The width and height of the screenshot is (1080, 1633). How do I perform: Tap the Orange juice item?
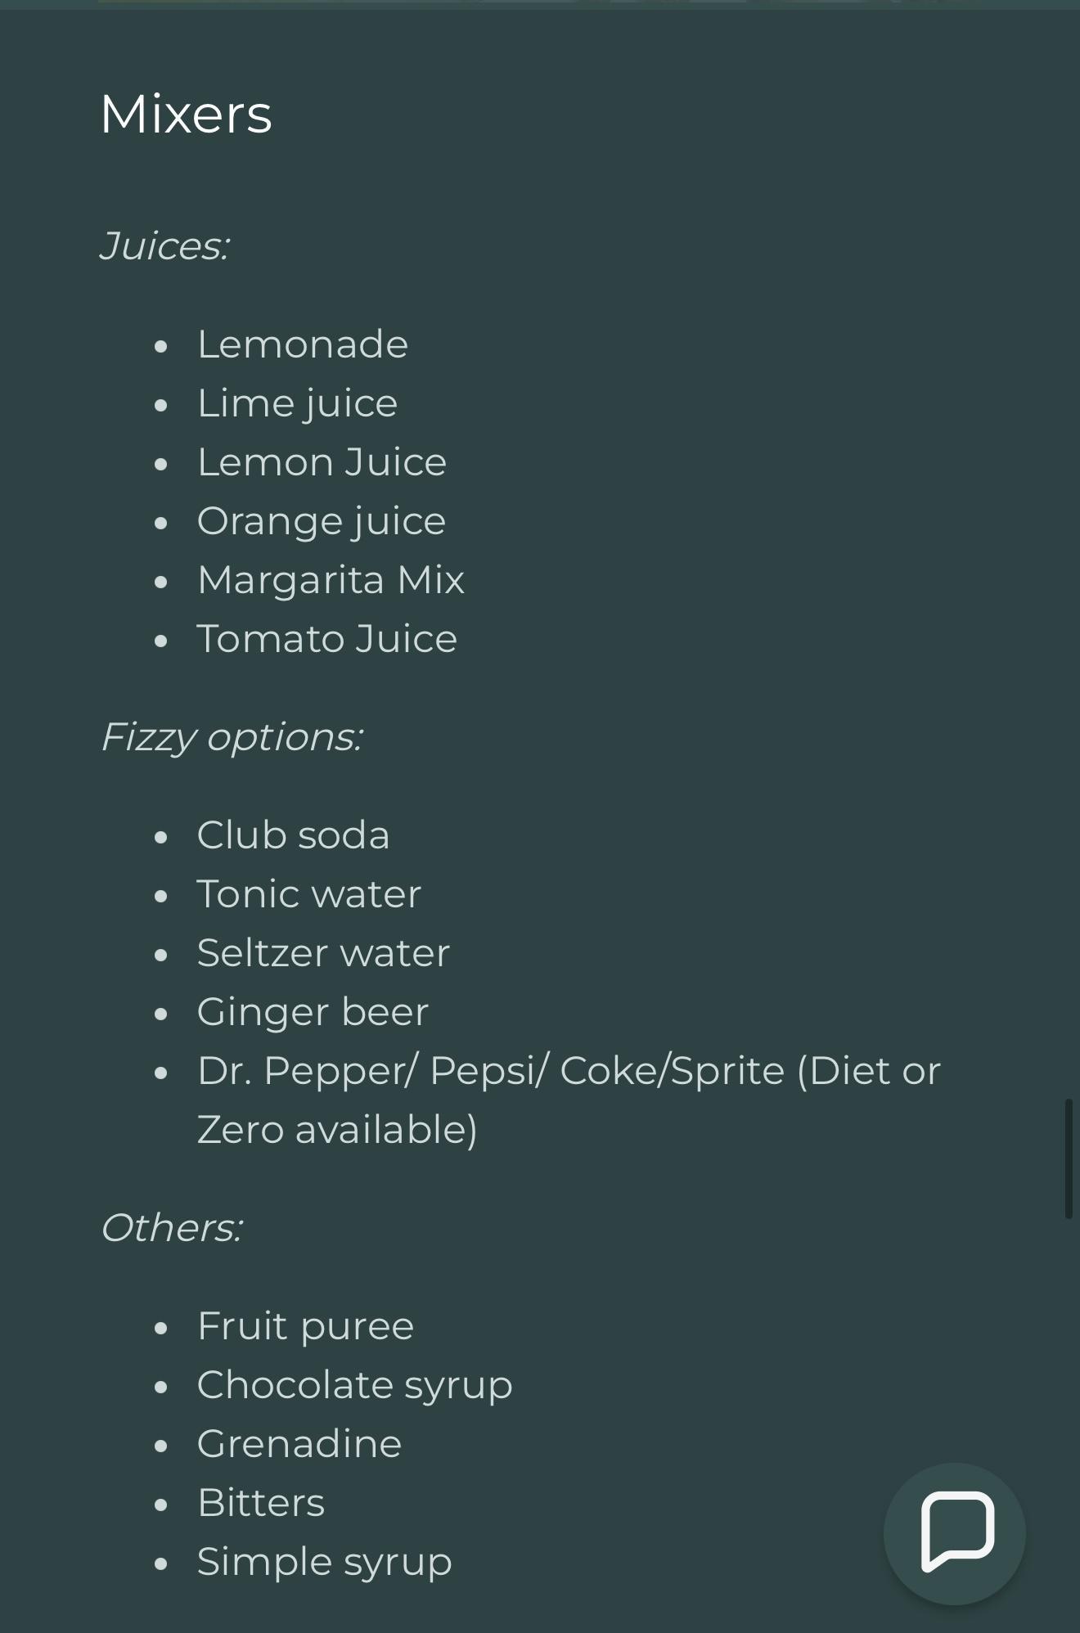(x=322, y=521)
